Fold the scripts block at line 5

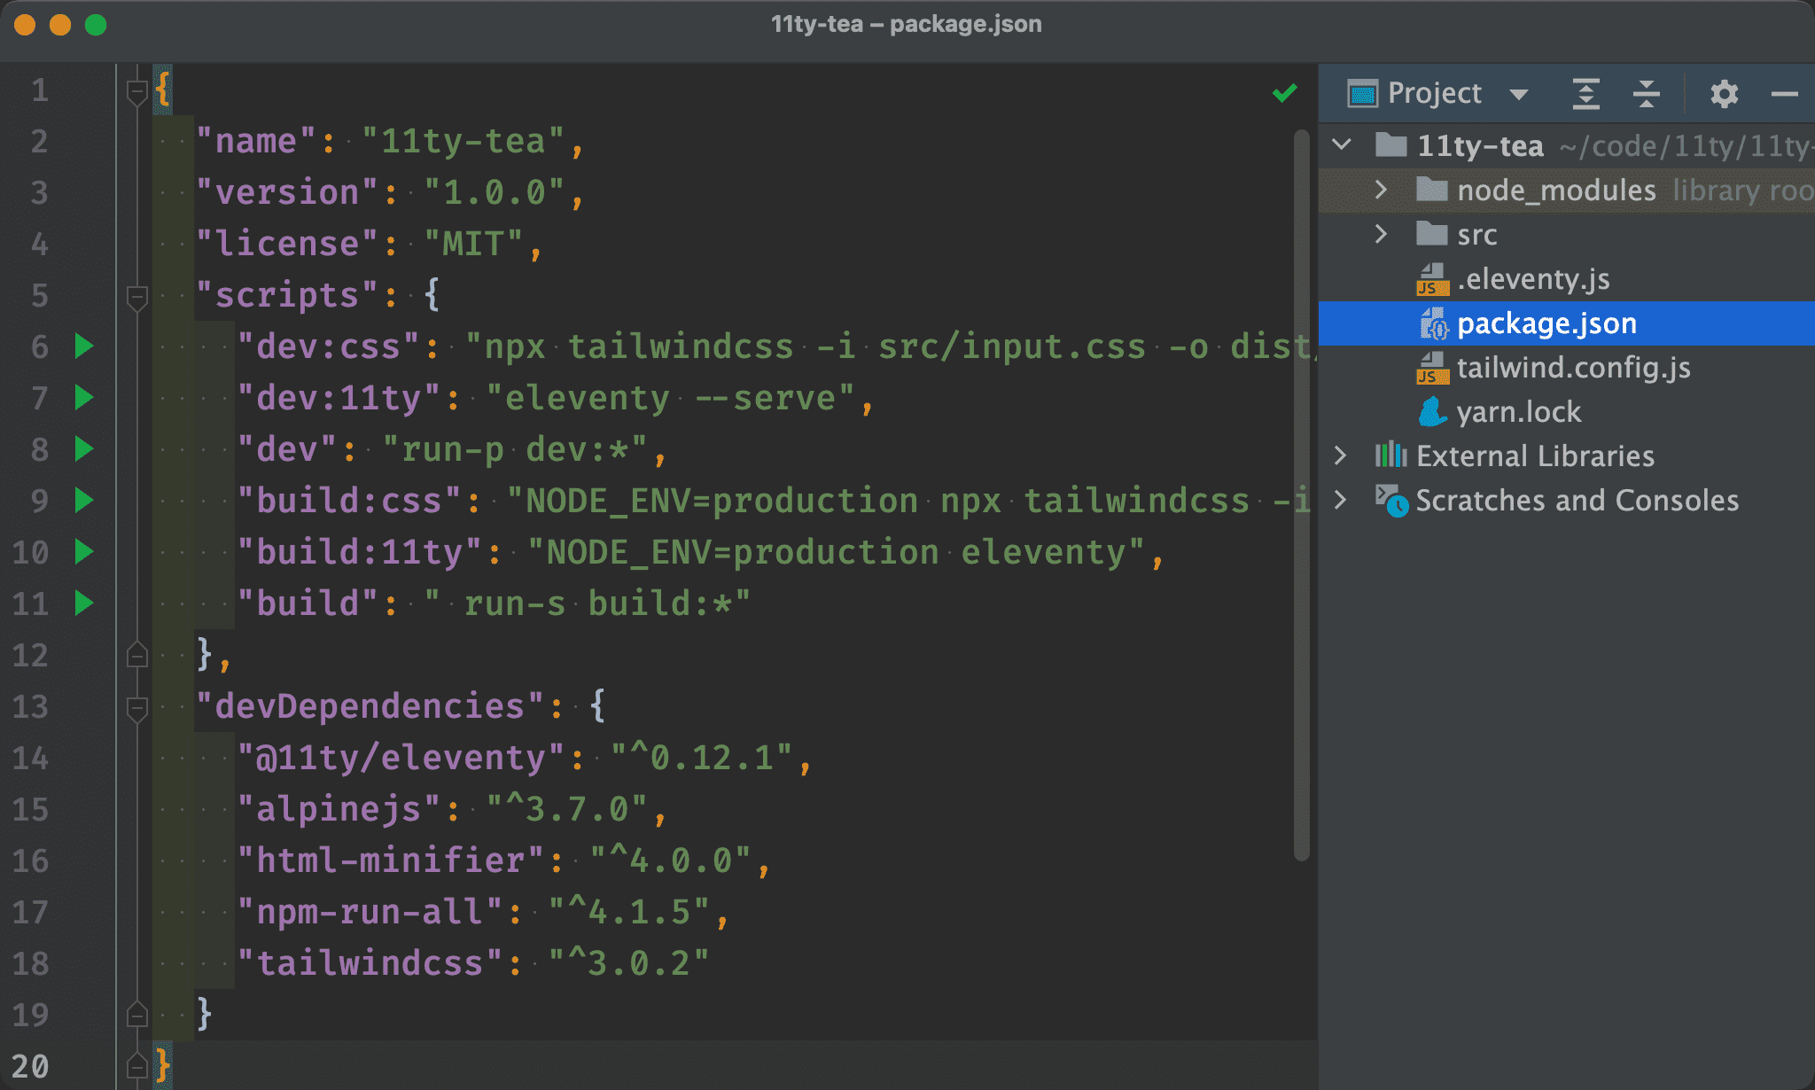(136, 297)
